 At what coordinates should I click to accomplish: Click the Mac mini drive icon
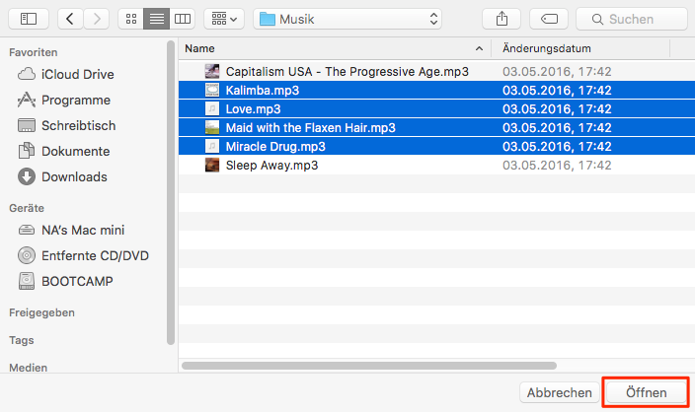coord(27,230)
